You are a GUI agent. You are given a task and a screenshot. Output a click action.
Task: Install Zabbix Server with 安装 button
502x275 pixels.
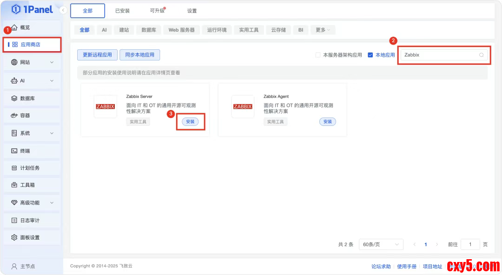(190, 122)
